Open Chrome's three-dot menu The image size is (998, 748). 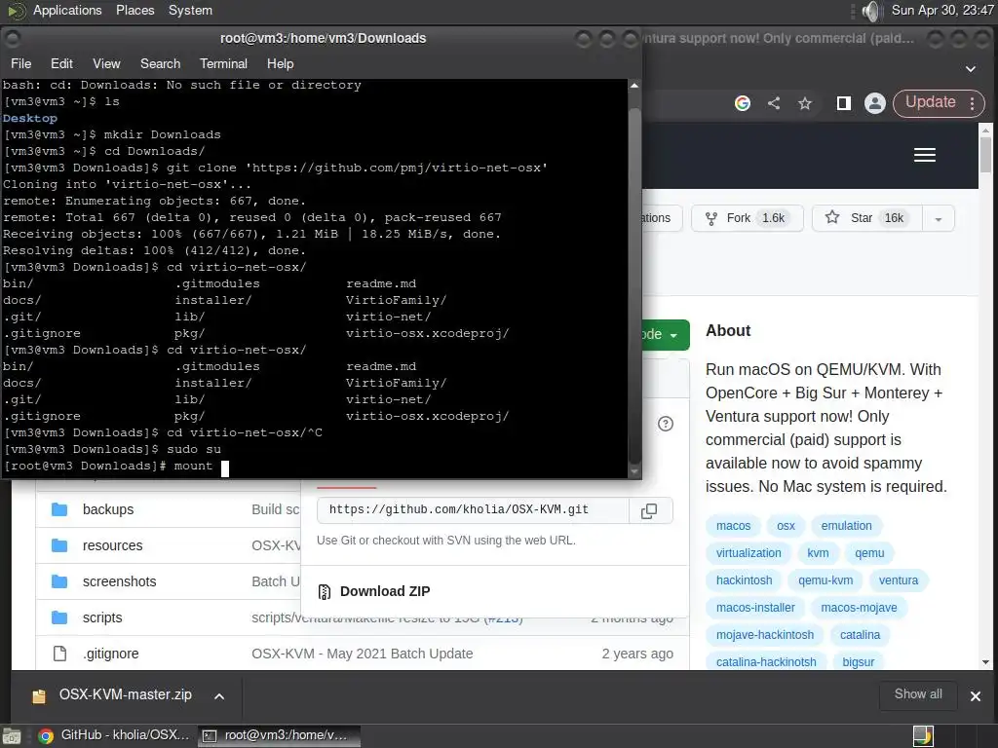(x=973, y=103)
